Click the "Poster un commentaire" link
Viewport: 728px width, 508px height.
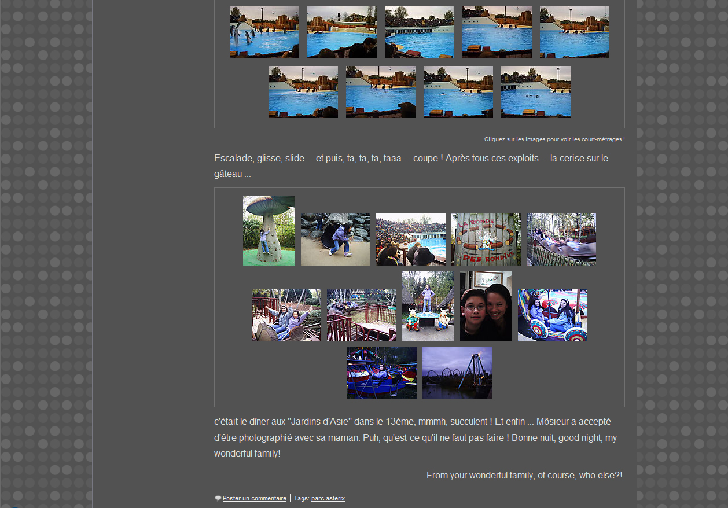tap(254, 498)
